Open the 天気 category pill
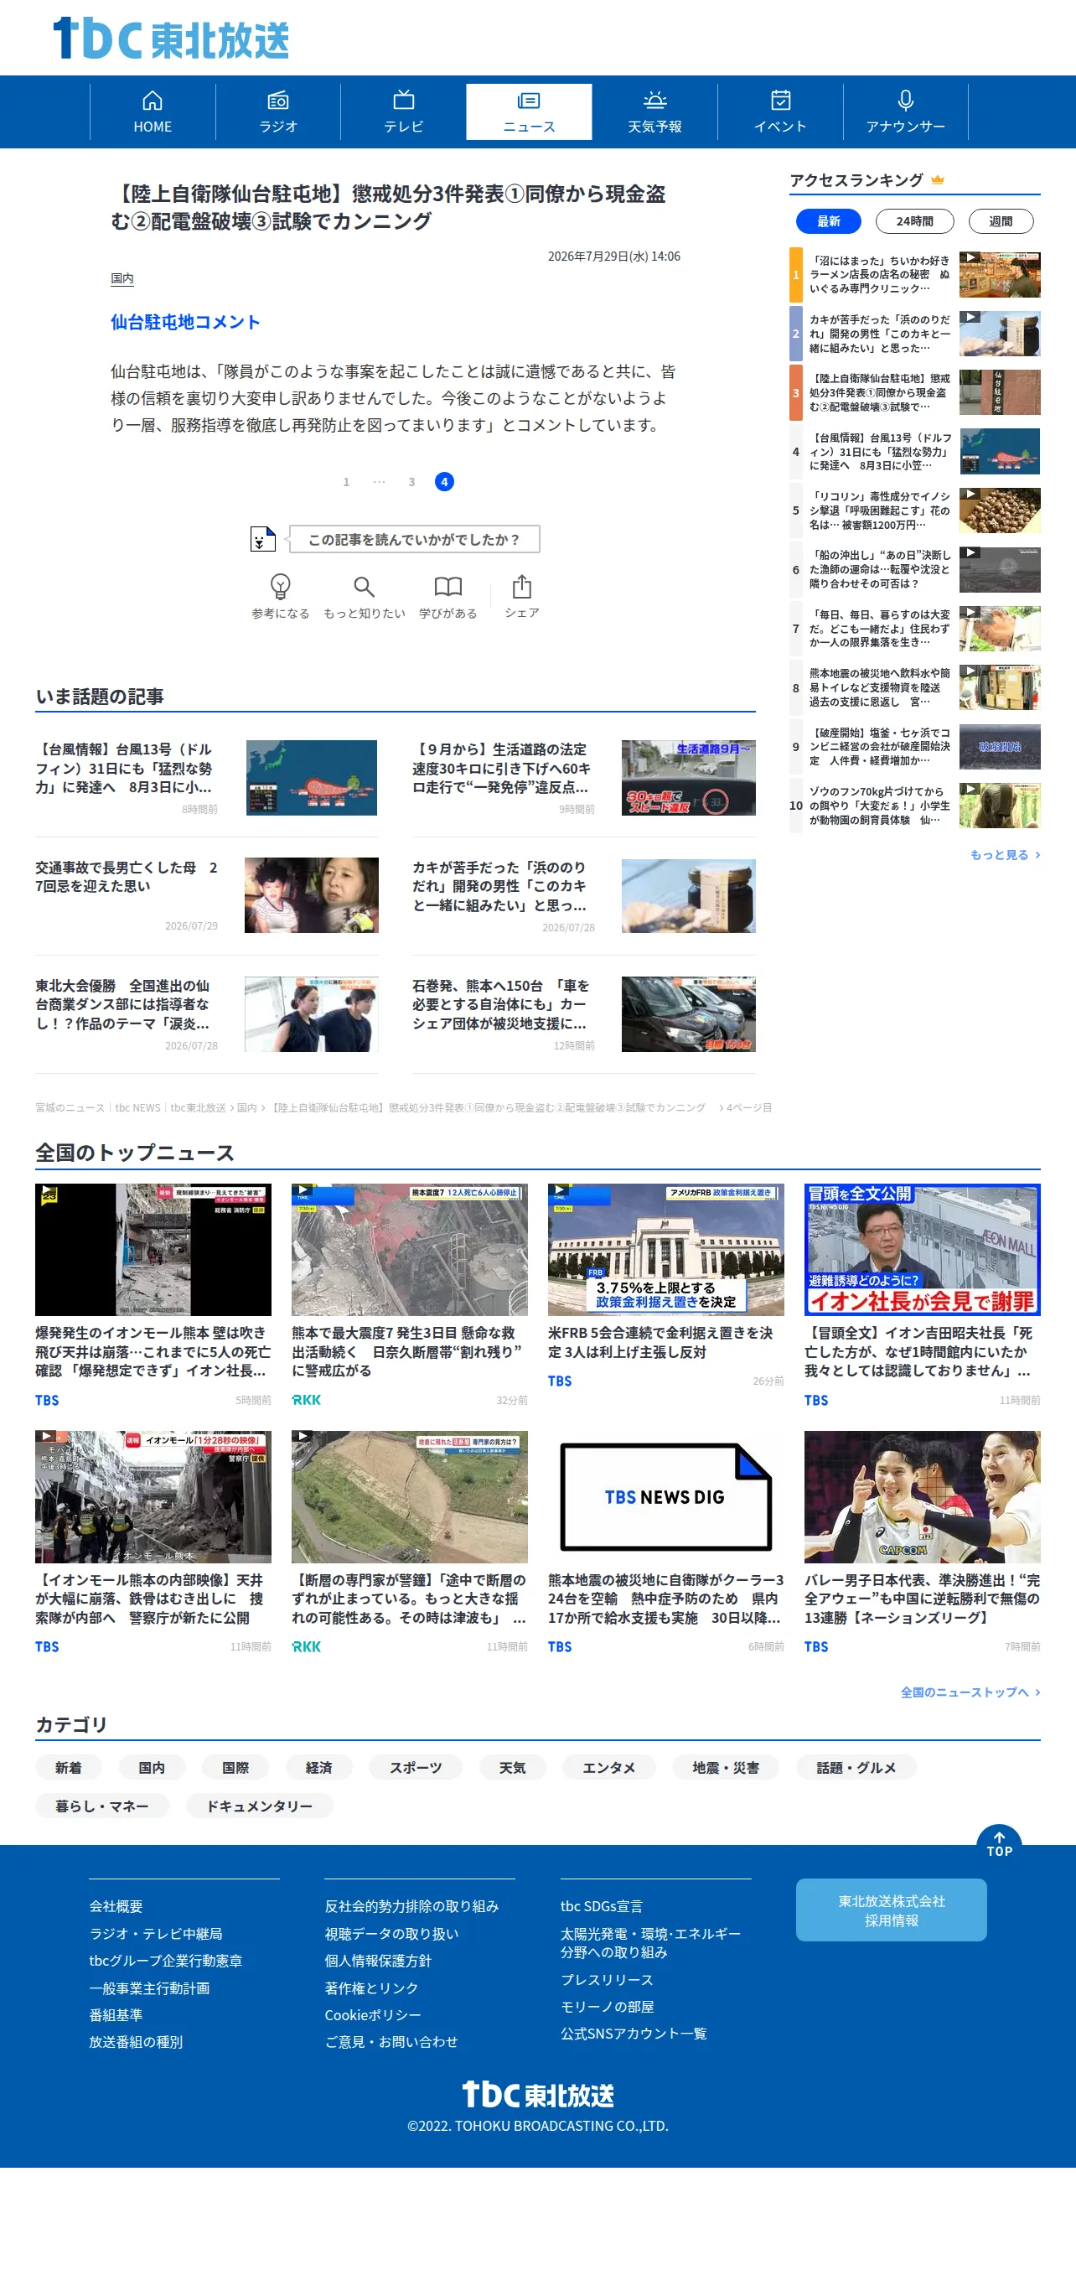1076x2270 pixels. click(x=512, y=1767)
